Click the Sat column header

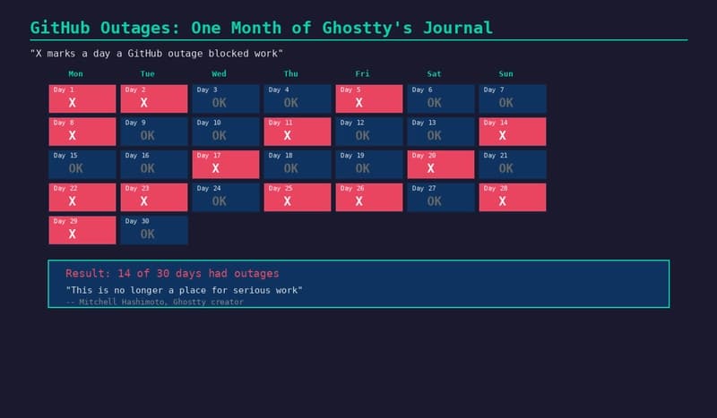(434, 73)
